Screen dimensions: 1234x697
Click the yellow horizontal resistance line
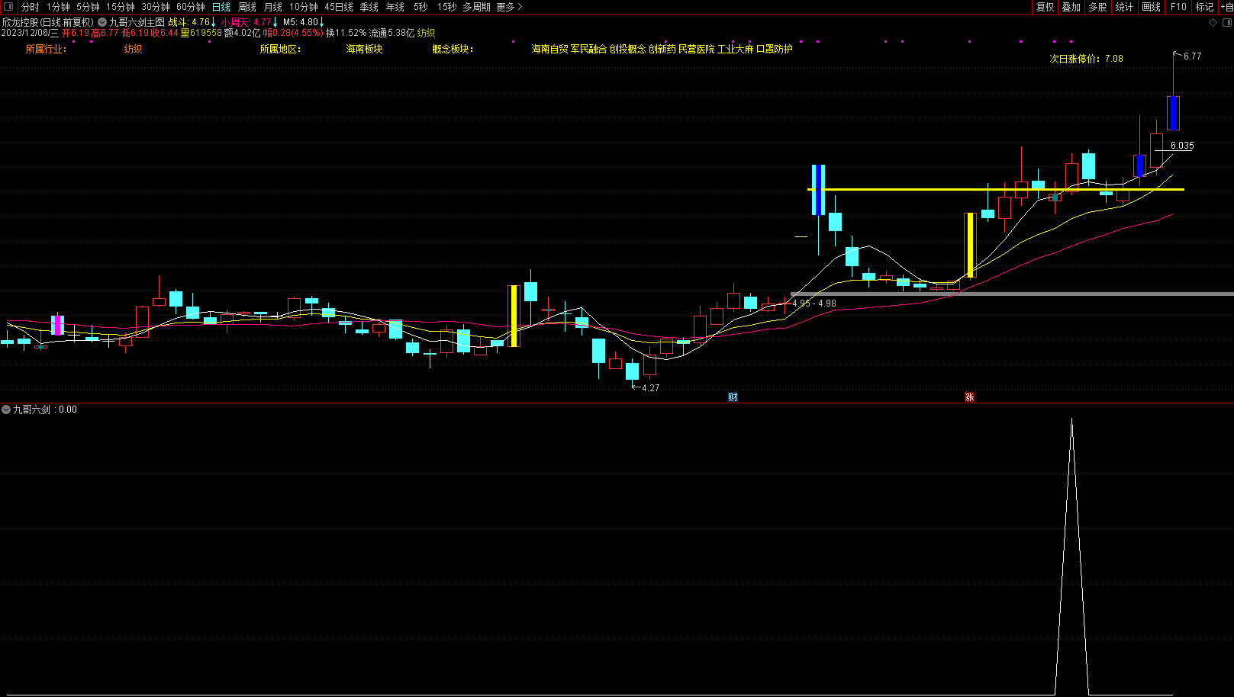click(996, 189)
